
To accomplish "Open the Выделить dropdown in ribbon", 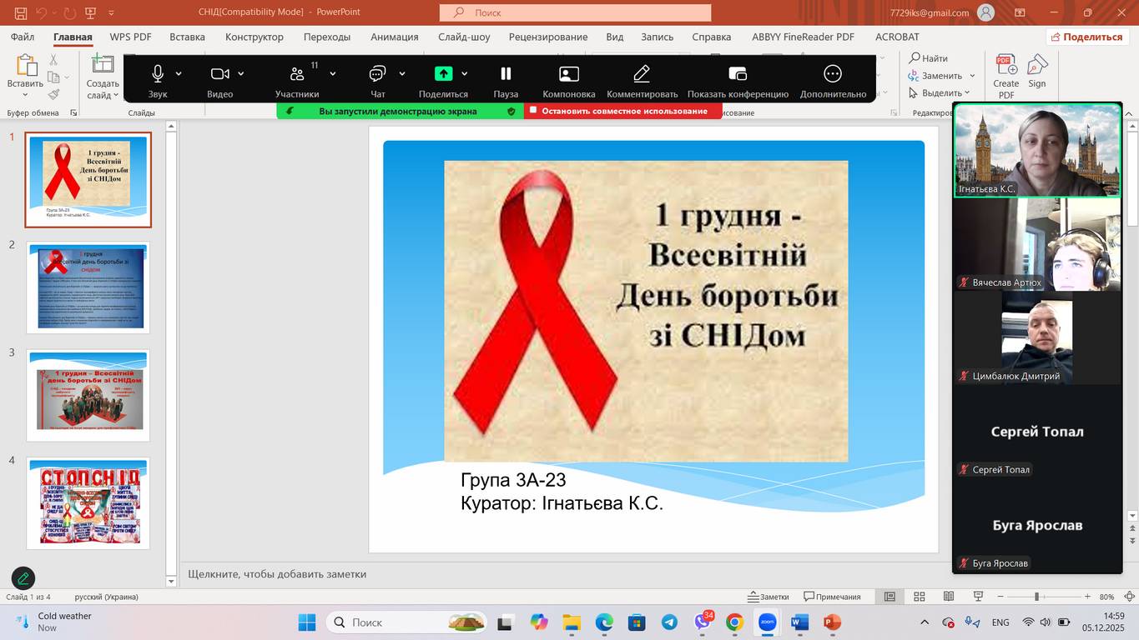I will tap(940, 92).
